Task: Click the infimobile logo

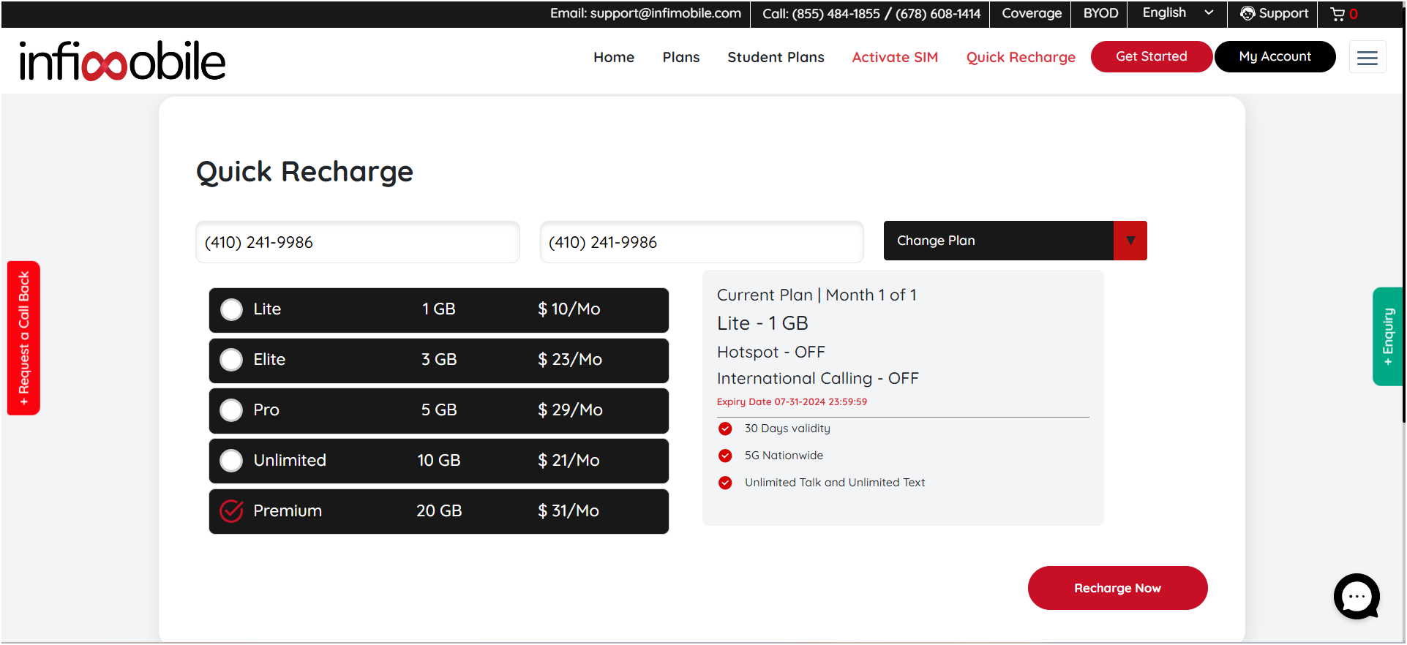Action: click(x=122, y=61)
